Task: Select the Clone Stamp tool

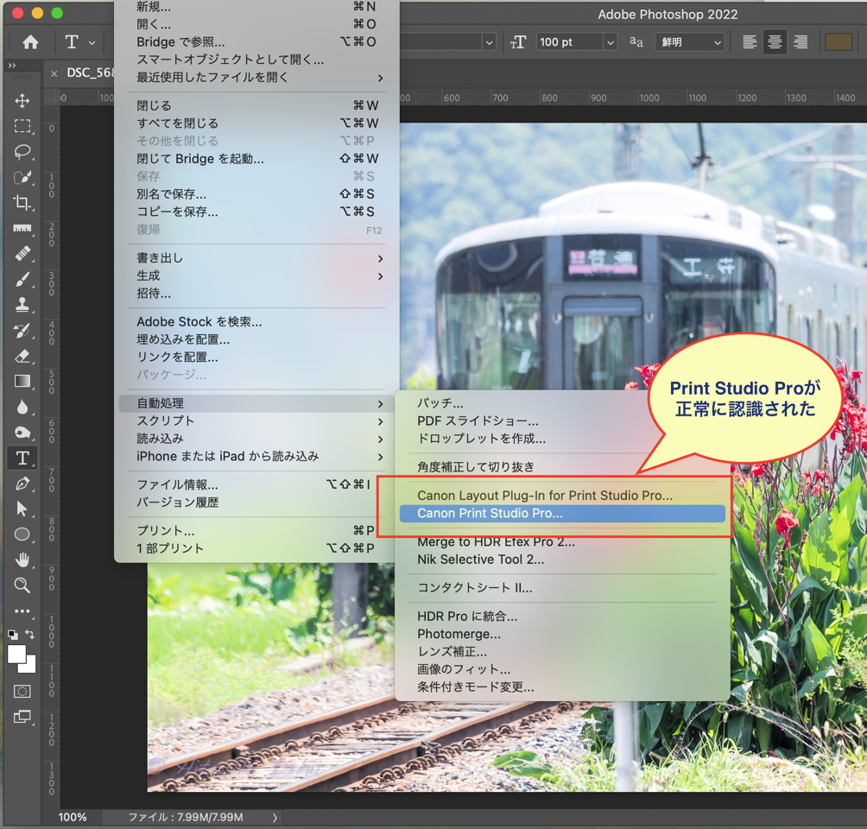Action: point(22,305)
